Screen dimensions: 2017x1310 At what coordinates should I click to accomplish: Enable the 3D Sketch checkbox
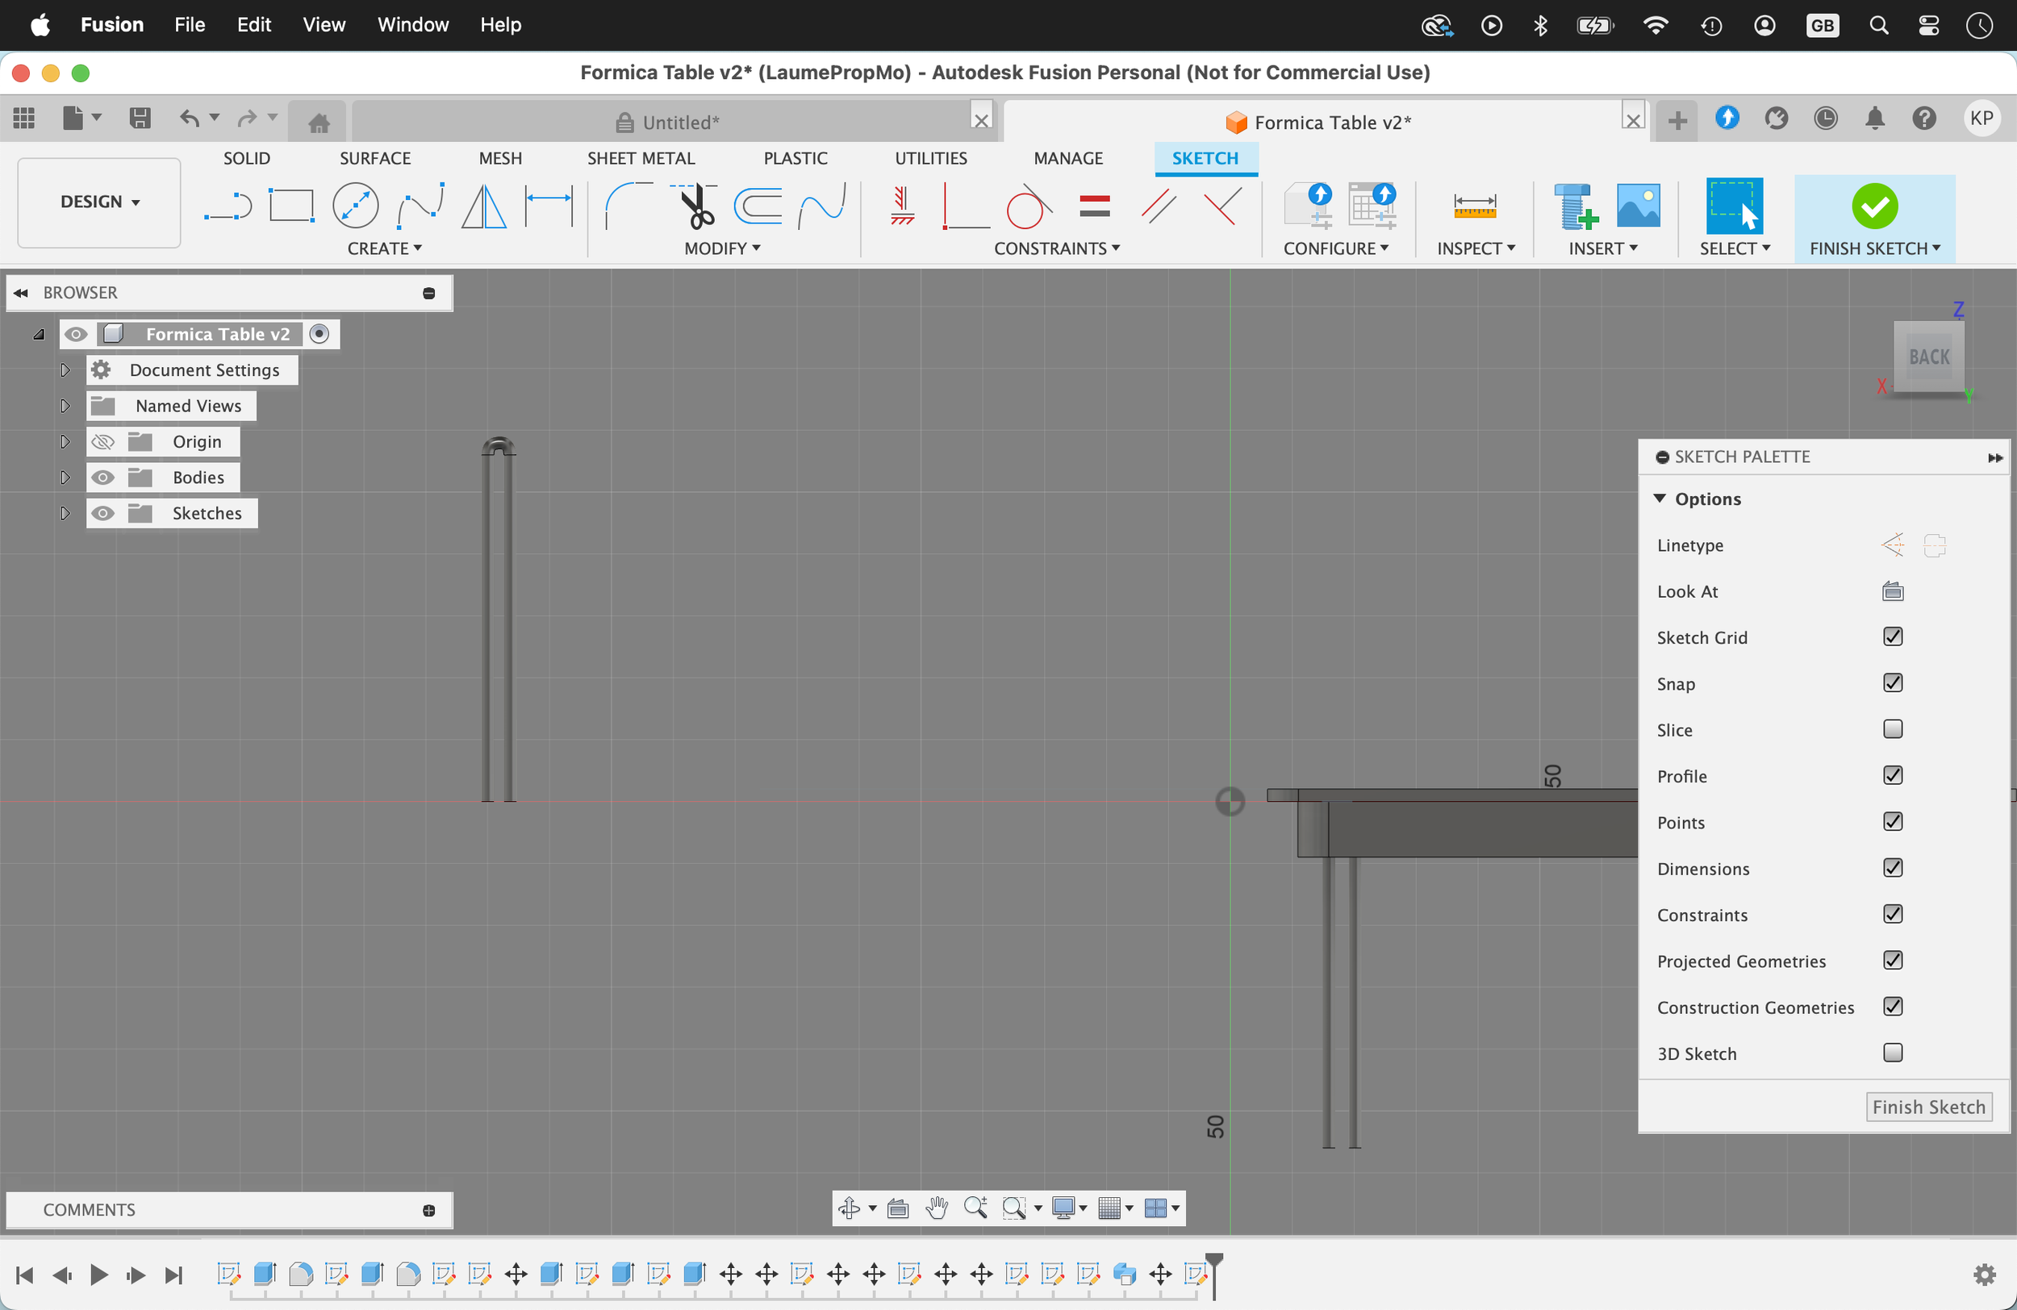coord(1893,1053)
